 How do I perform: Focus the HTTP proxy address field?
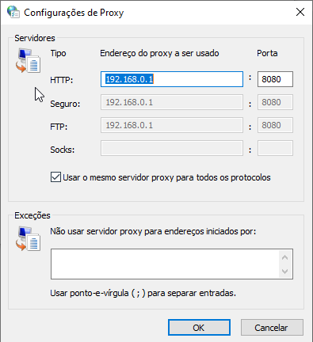(172, 79)
